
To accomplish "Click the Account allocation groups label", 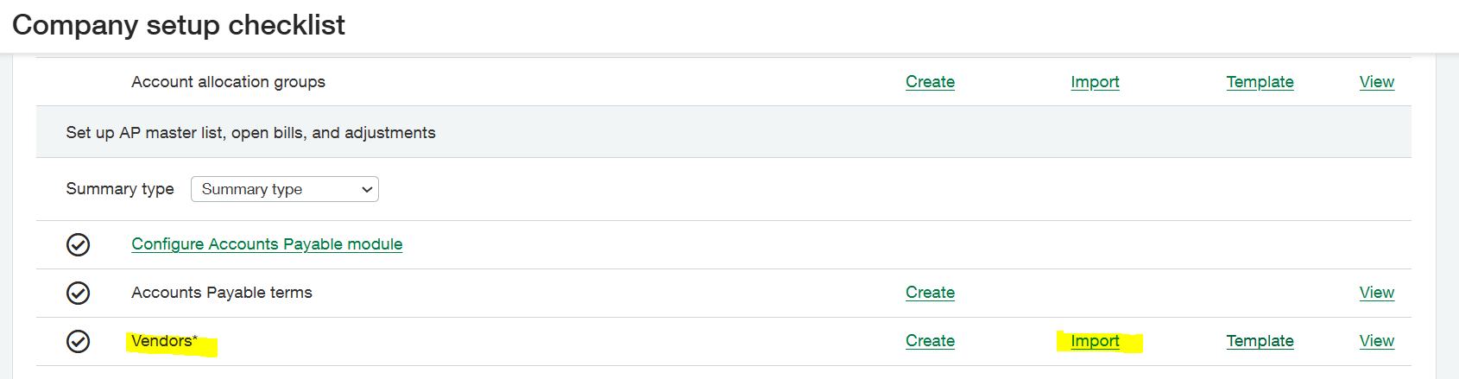I will [228, 82].
